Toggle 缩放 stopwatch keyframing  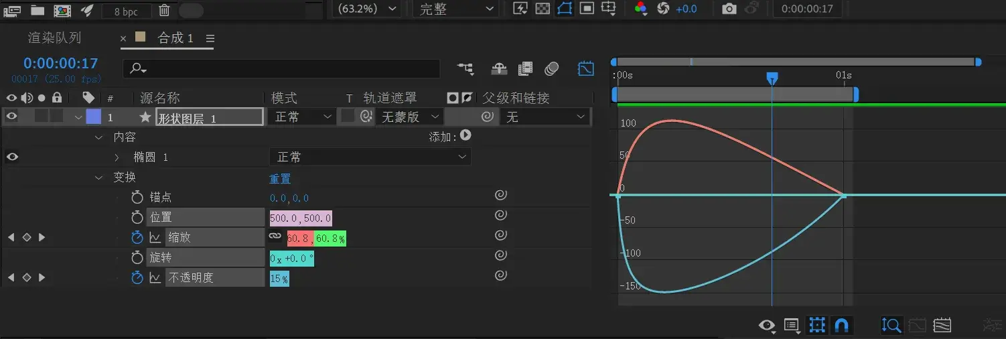coord(137,237)
